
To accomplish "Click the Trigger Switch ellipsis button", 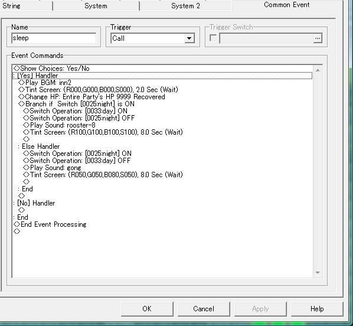I will click(x=318, y=38).
